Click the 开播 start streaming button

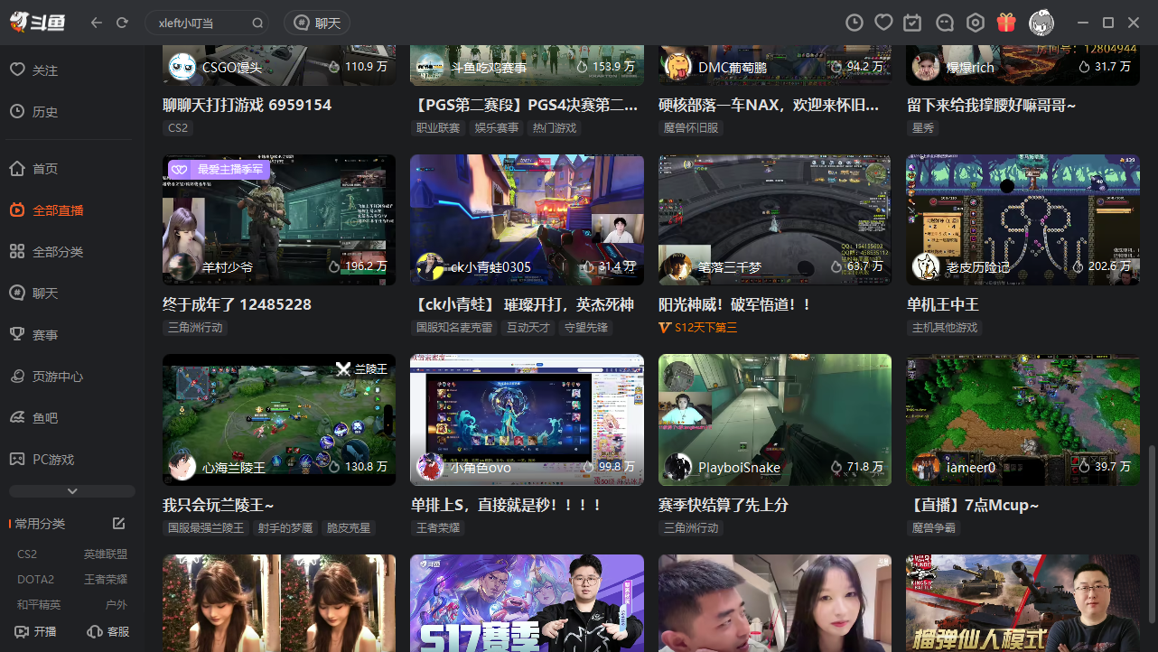point(36,632)
